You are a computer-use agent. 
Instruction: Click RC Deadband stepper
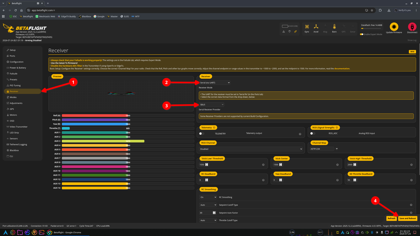click(x=207, y=180)
